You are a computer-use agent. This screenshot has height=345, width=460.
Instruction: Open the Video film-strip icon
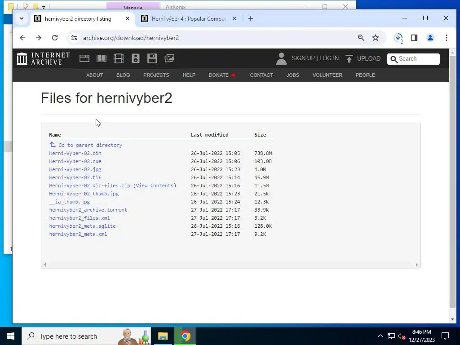click(x=119, y=58)
